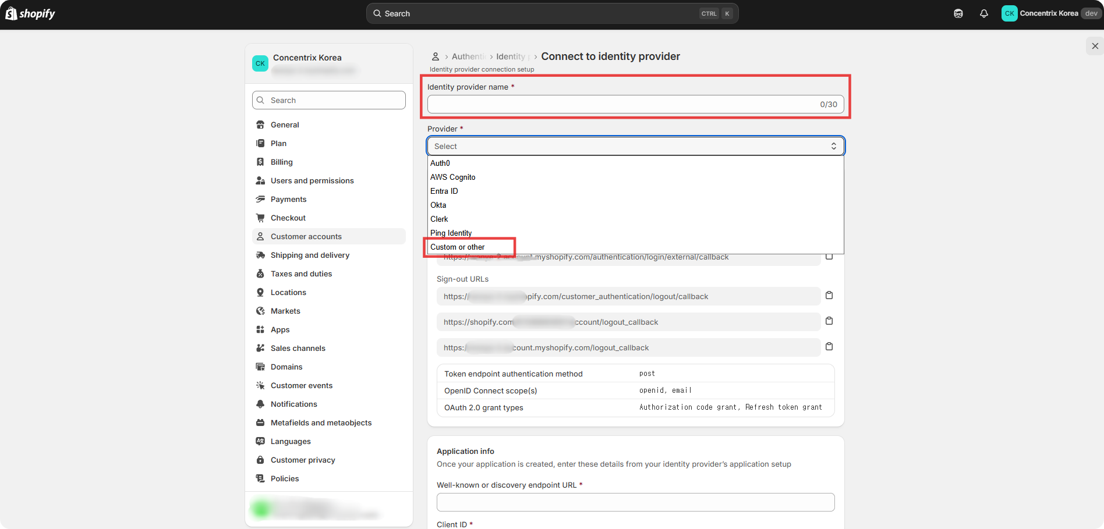Click the Taxes and duties icon
This screenshot has height=529, width=1104.
pyautogui.click(x=260, y=274)
